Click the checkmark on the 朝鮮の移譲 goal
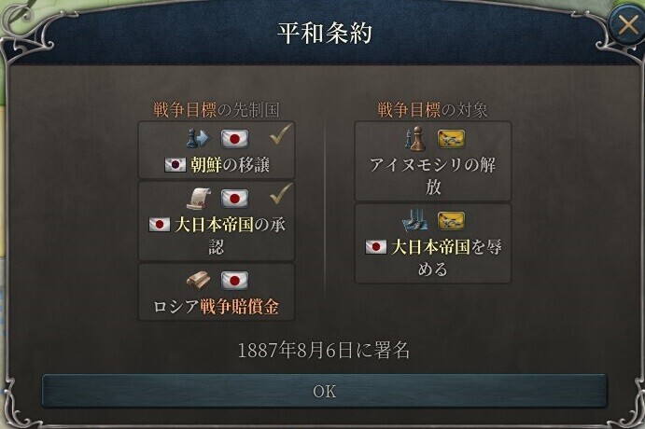The height and width of the screenshot is (429, 645). pos(281,134)
